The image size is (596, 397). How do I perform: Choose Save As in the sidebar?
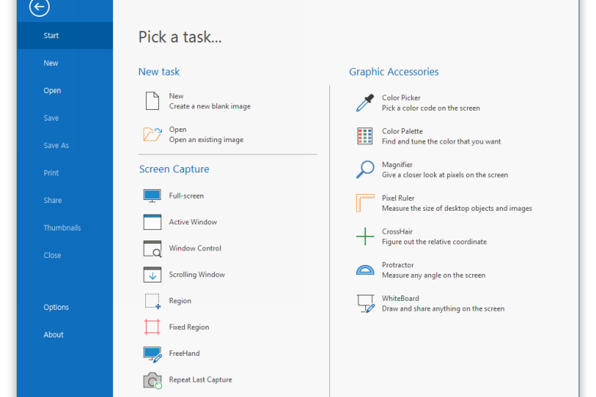[56, 146]
